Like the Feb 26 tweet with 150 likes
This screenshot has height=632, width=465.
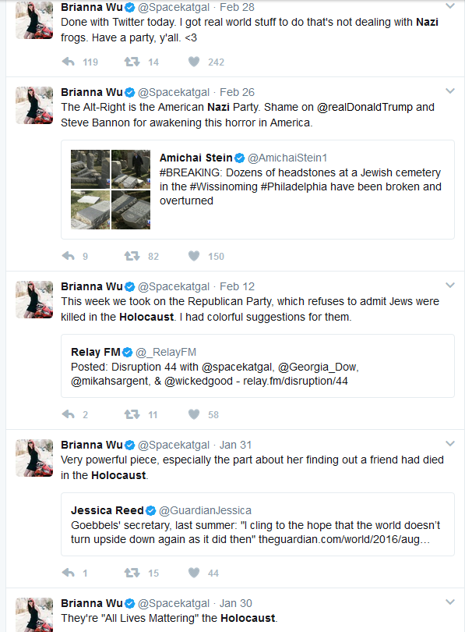tap(194, 256)
